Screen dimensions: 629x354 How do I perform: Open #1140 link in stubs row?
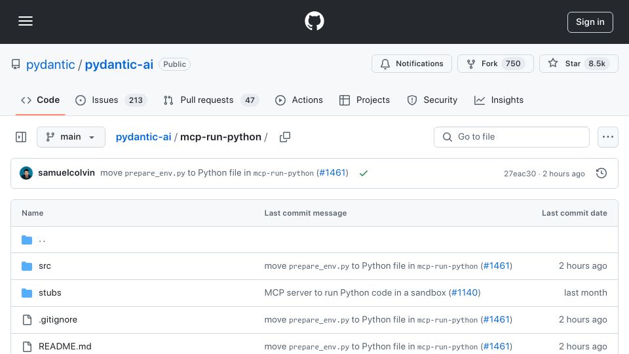[x=464, y=293]
